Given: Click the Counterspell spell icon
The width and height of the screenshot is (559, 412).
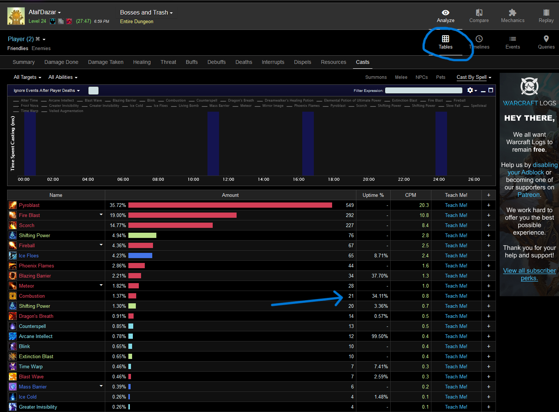Looking at the screenshot, I should [13, 326].
